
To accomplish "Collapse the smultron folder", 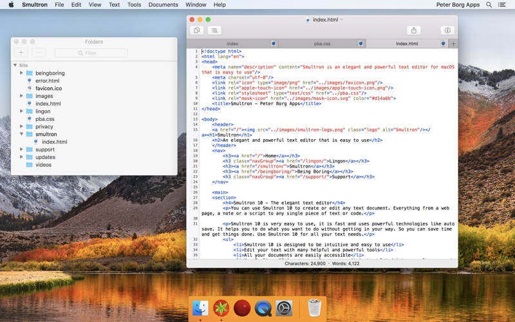I will click(x=21, y=135).
